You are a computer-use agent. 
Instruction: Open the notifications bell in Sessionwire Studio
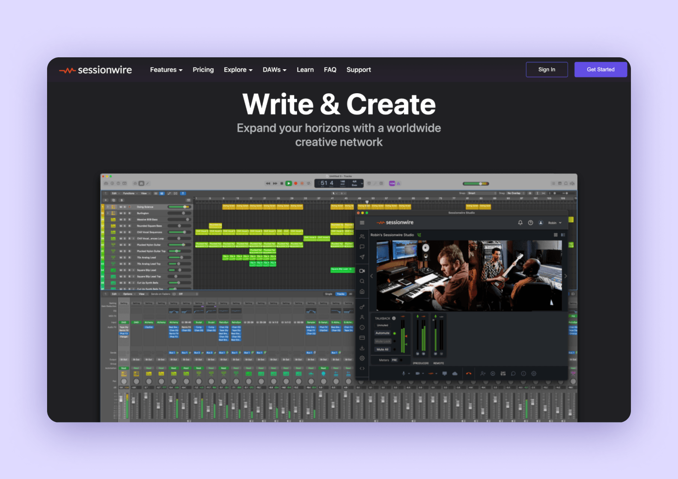pyautogui.click(x=520, y=222)
